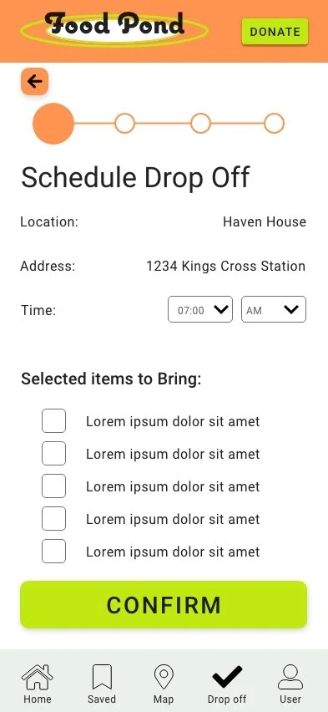
Task: Click the green DONATE button
Action: click(275, 32)
